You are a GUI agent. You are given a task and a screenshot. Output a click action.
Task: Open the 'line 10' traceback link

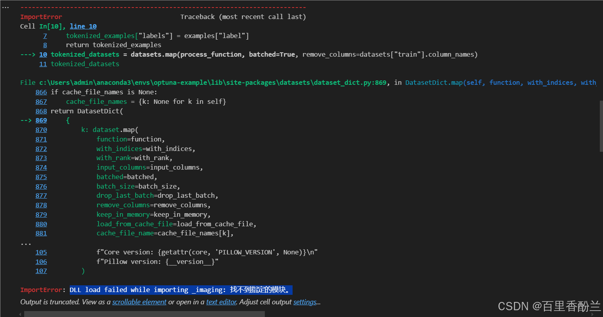83,26
